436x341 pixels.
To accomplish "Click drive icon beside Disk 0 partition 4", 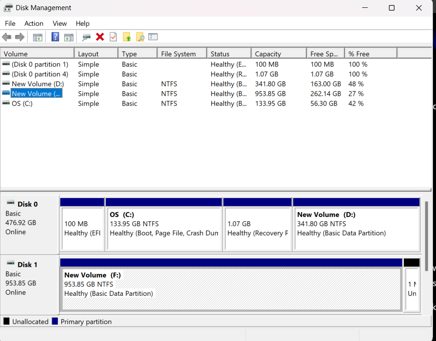I will 6,74.
